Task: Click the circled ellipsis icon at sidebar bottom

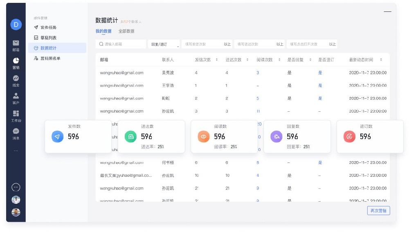Action: (16, 187)
